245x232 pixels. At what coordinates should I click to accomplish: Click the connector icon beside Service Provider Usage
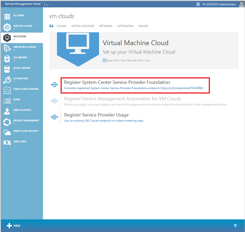pyautogui.click(x=54, y=117)
